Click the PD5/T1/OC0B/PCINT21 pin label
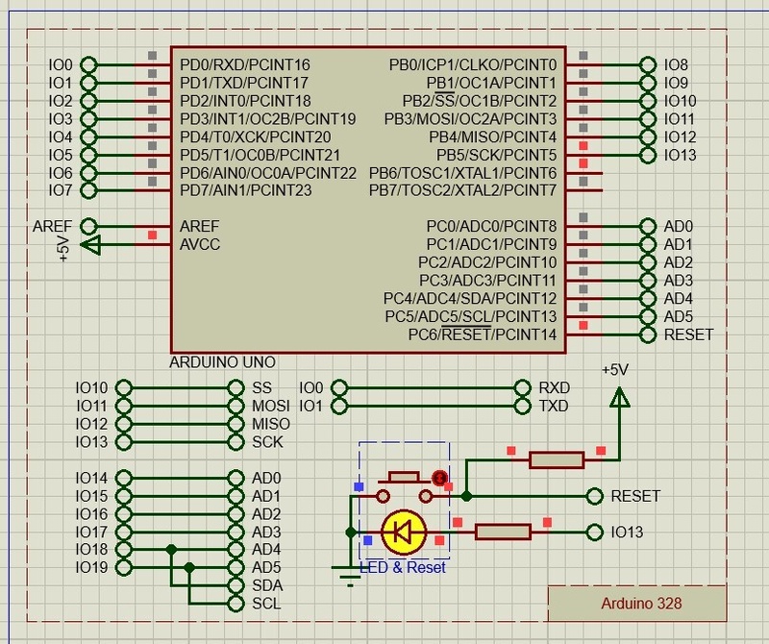 point(260,155)
